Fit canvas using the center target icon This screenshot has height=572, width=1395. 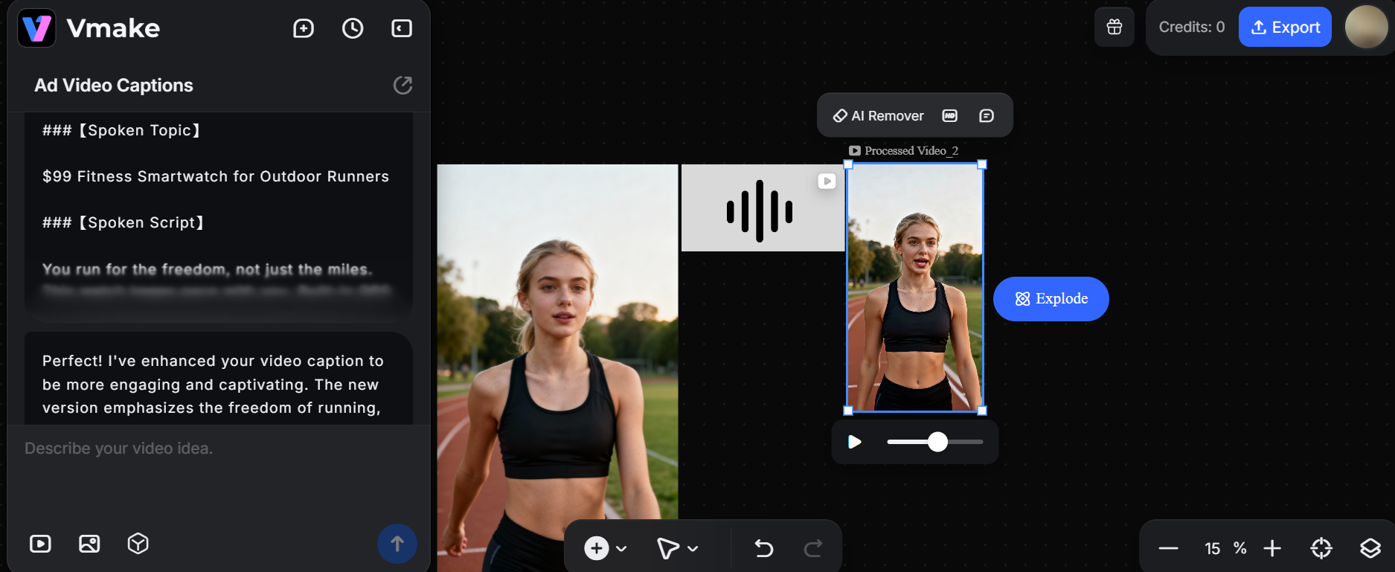(1321, 548)
